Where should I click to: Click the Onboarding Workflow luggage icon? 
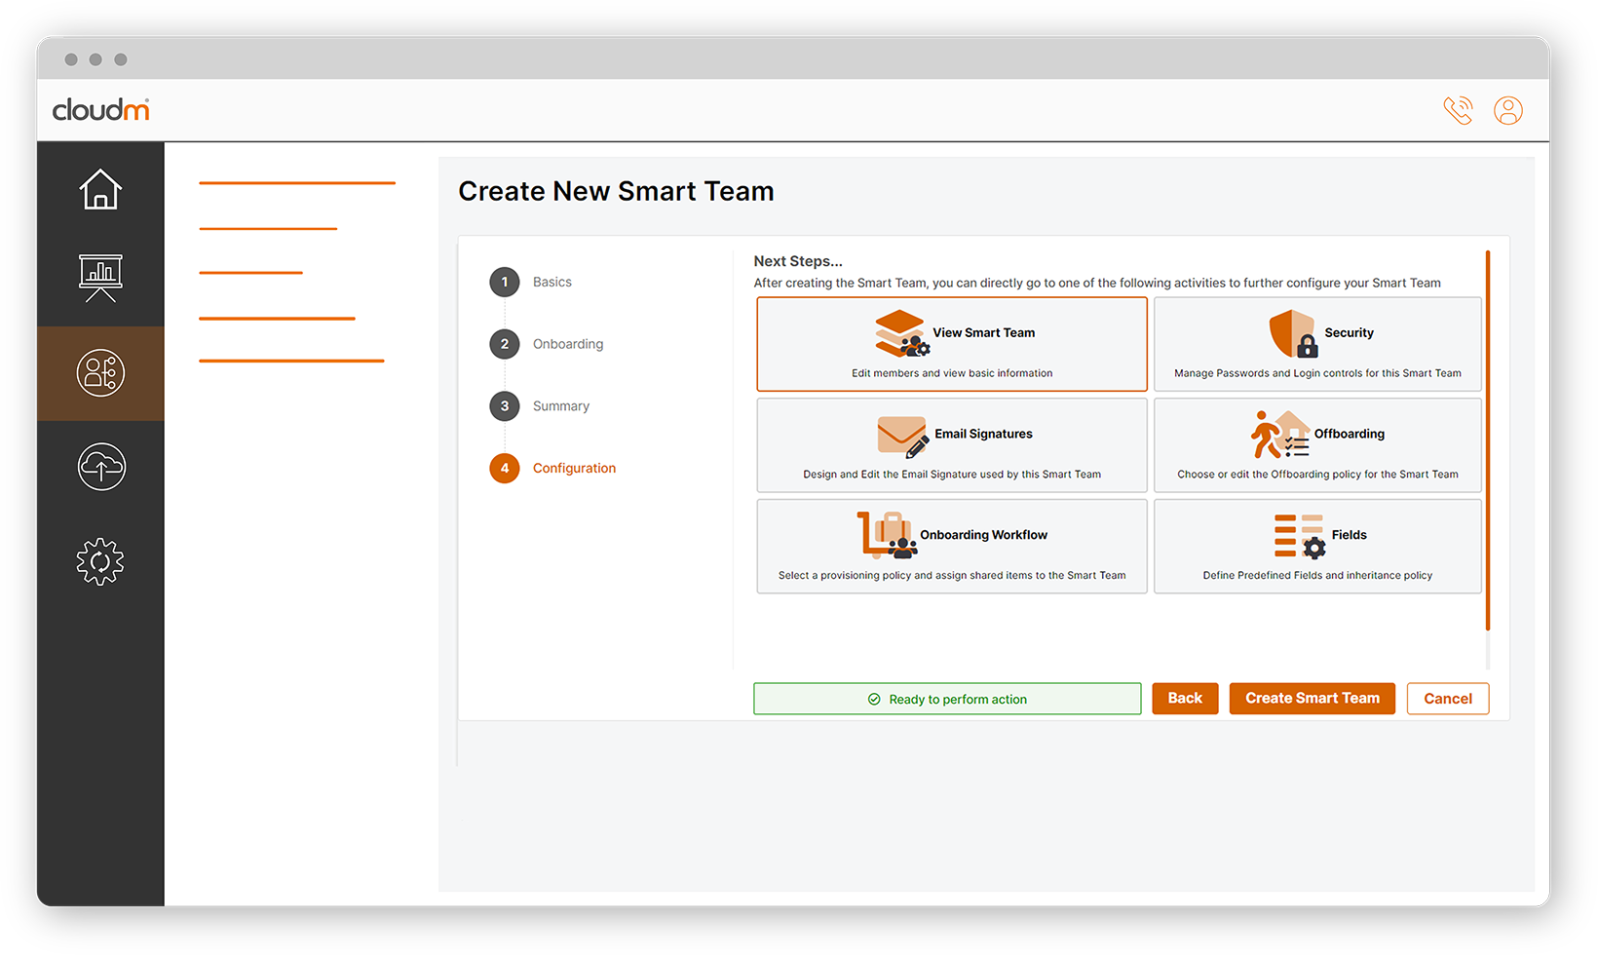(x=888, y=535)
